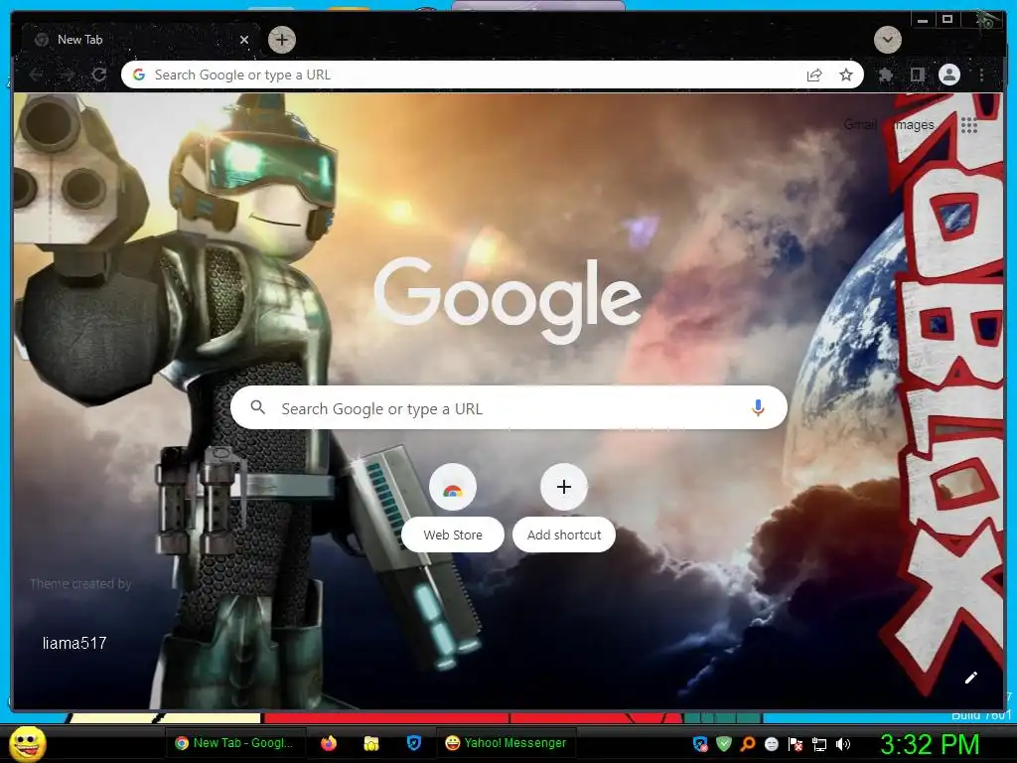Open the white round face tray icon

(771, 744)
